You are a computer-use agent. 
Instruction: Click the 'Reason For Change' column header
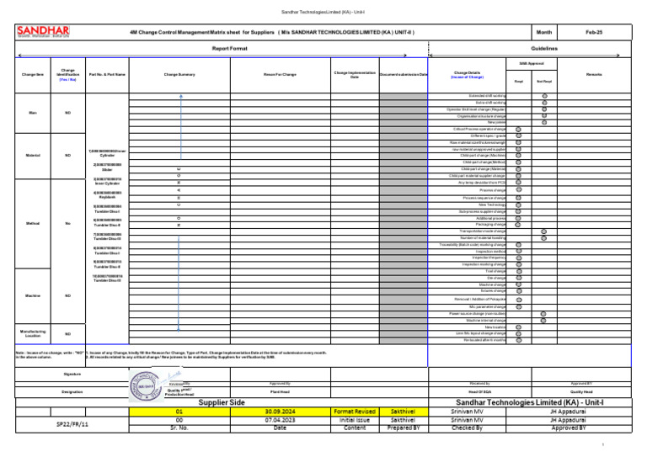[281, 75]
